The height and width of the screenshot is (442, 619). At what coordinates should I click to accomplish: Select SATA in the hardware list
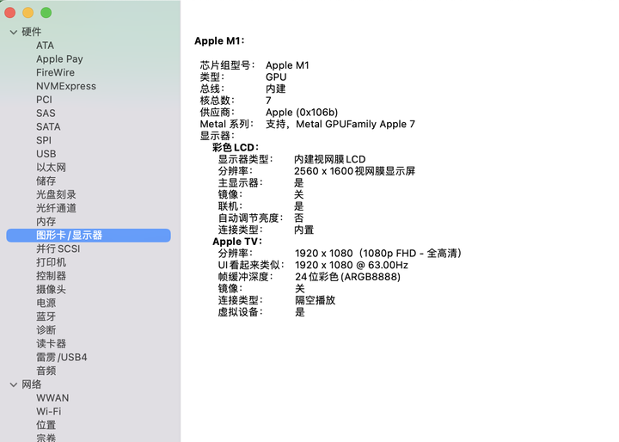click(x=48, y=126)
